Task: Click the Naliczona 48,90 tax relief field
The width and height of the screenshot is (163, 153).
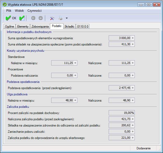Action: tap(122, 100)
